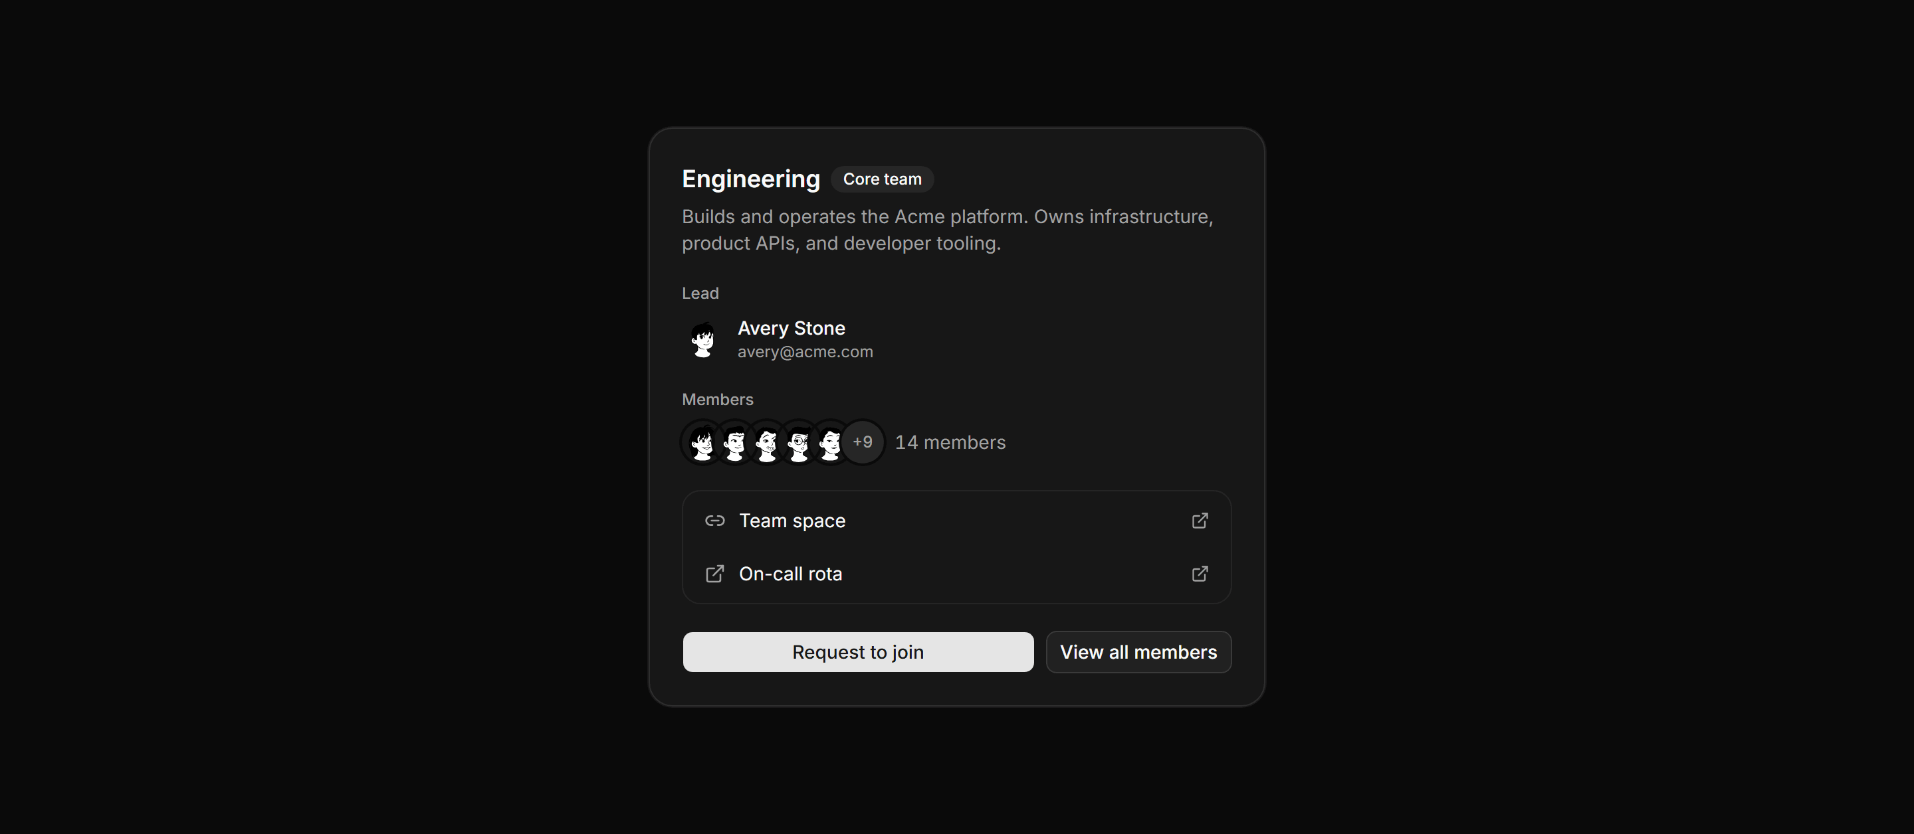Click the Core team badge

pyautogui.click(x=882, y=179)
